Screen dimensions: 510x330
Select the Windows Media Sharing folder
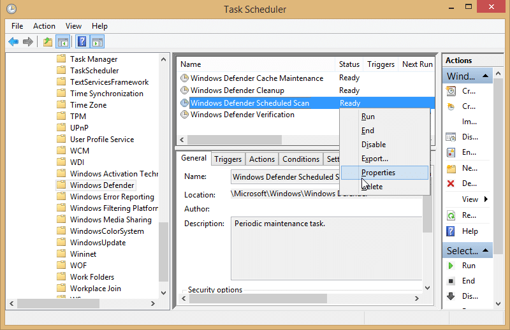111,219
